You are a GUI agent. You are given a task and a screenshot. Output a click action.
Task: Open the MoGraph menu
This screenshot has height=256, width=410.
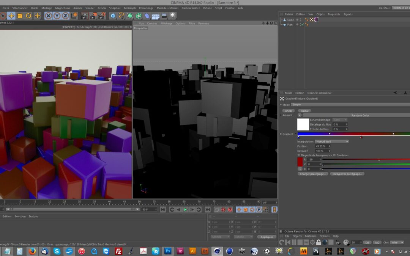[x=130, y=8]
